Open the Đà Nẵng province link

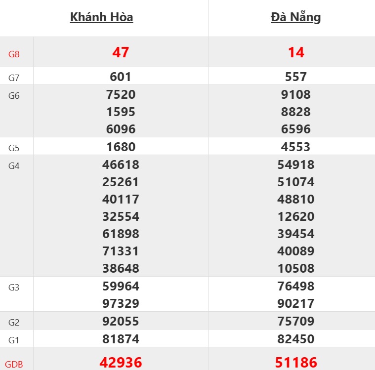(295, 17)
